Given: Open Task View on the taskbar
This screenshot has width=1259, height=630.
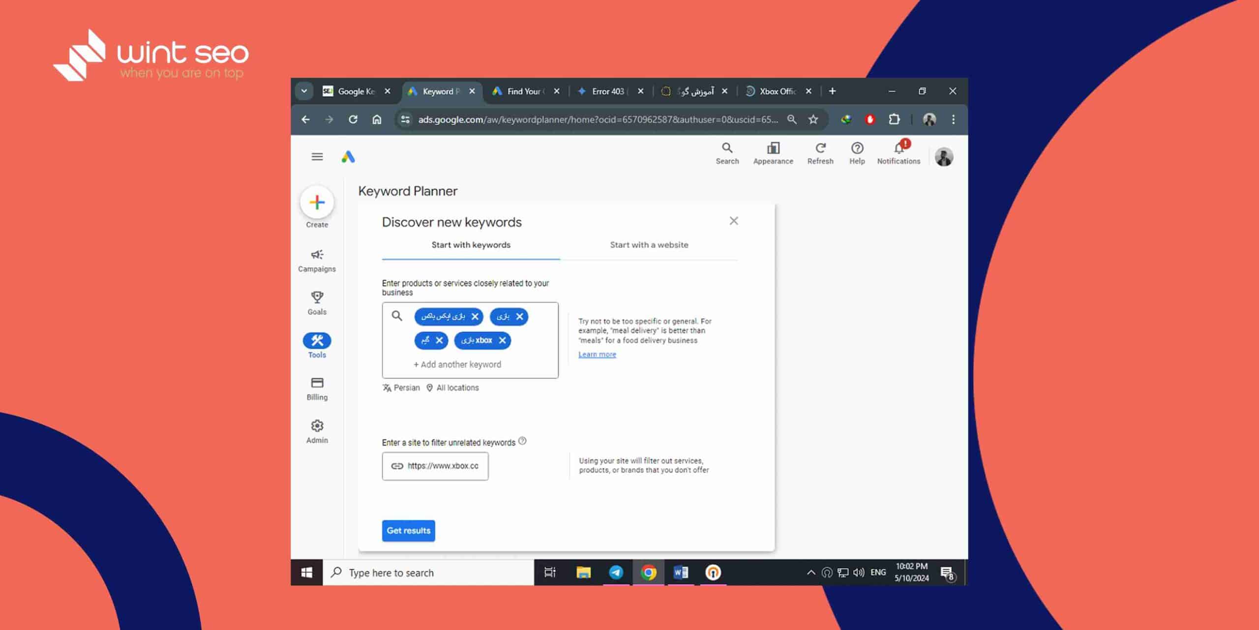Looking at the screenshot, I should click(550, 573).
